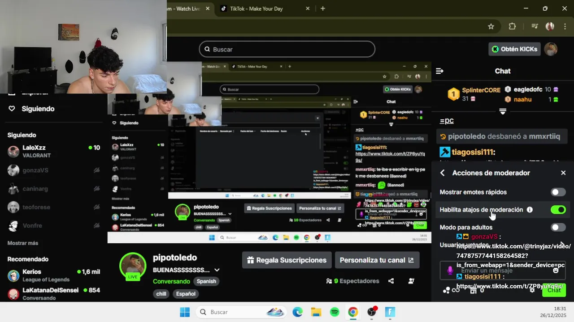Click the Windows Start button
Screen dimensions: 574x322
tap(185, 312)
